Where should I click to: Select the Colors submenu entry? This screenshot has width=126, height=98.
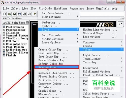pos(102,49)
